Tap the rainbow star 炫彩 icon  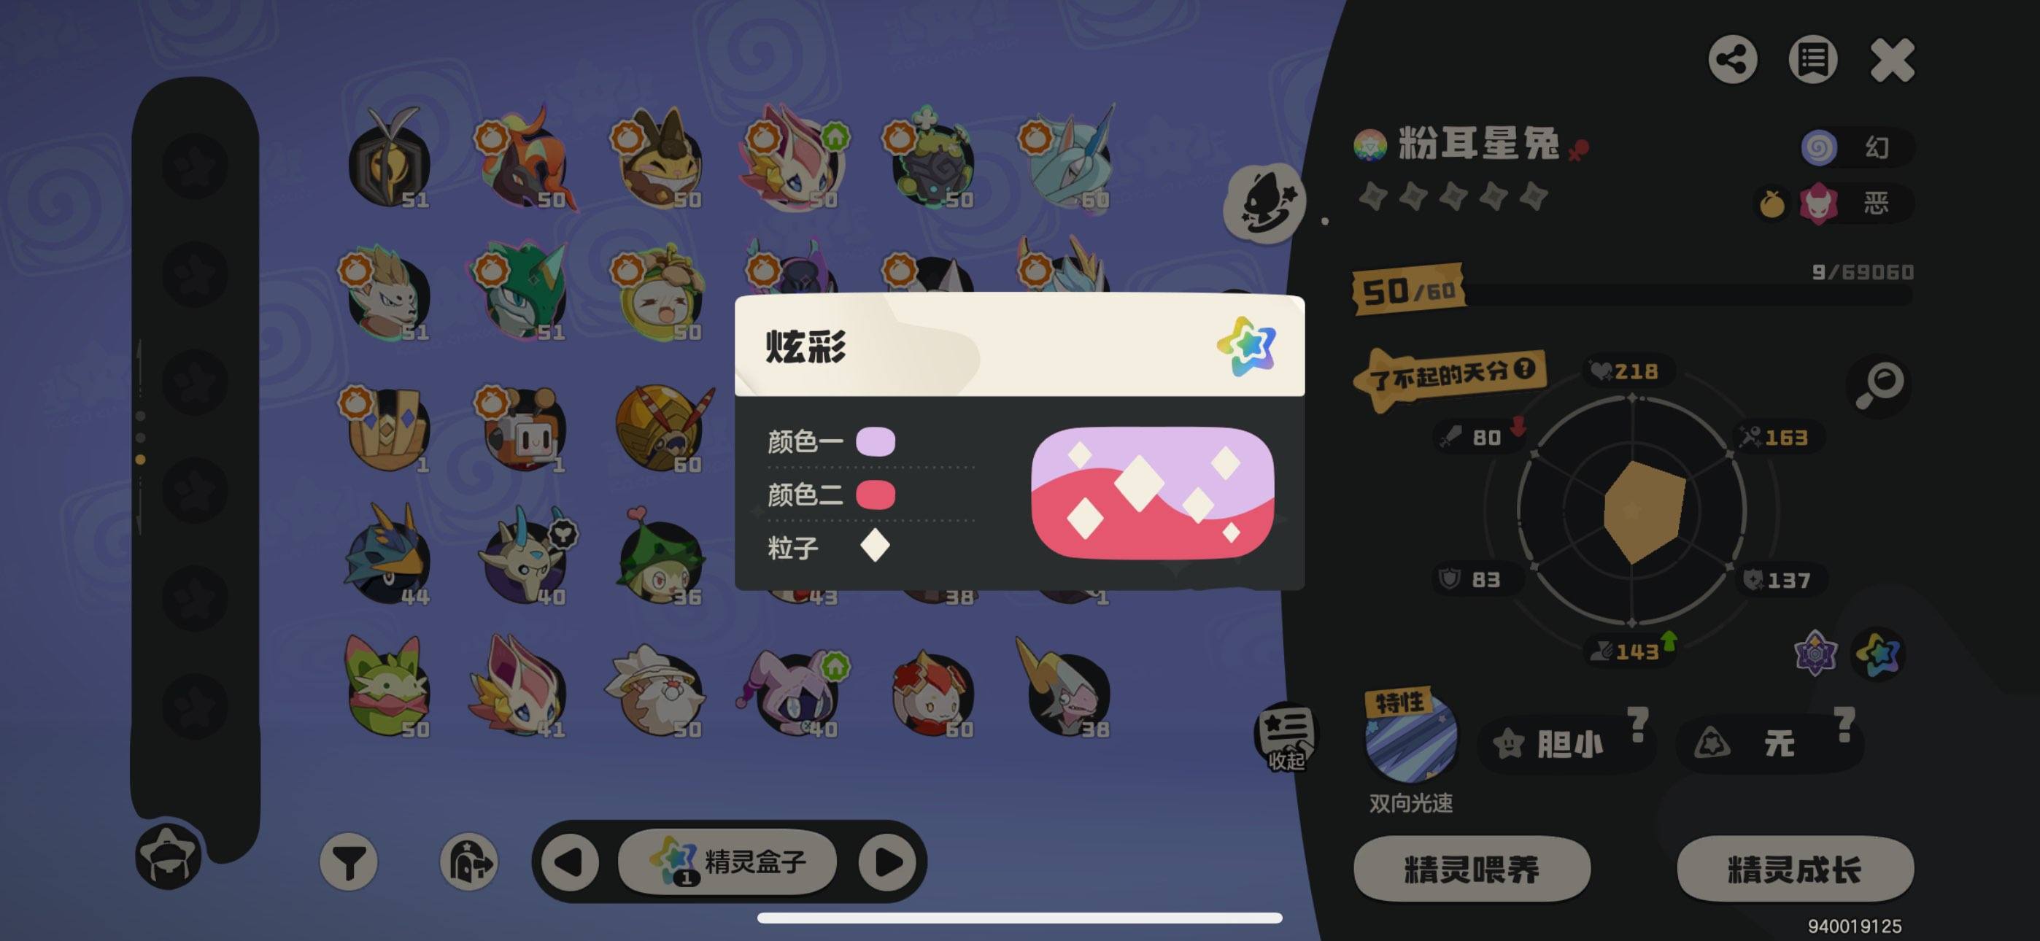pos(1877,654)
